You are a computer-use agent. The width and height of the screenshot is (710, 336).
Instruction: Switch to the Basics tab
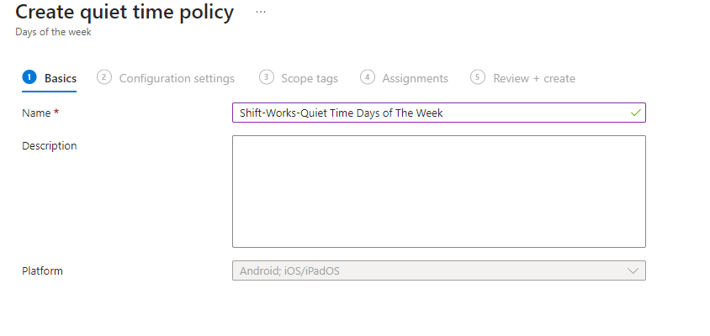(60, 78)
